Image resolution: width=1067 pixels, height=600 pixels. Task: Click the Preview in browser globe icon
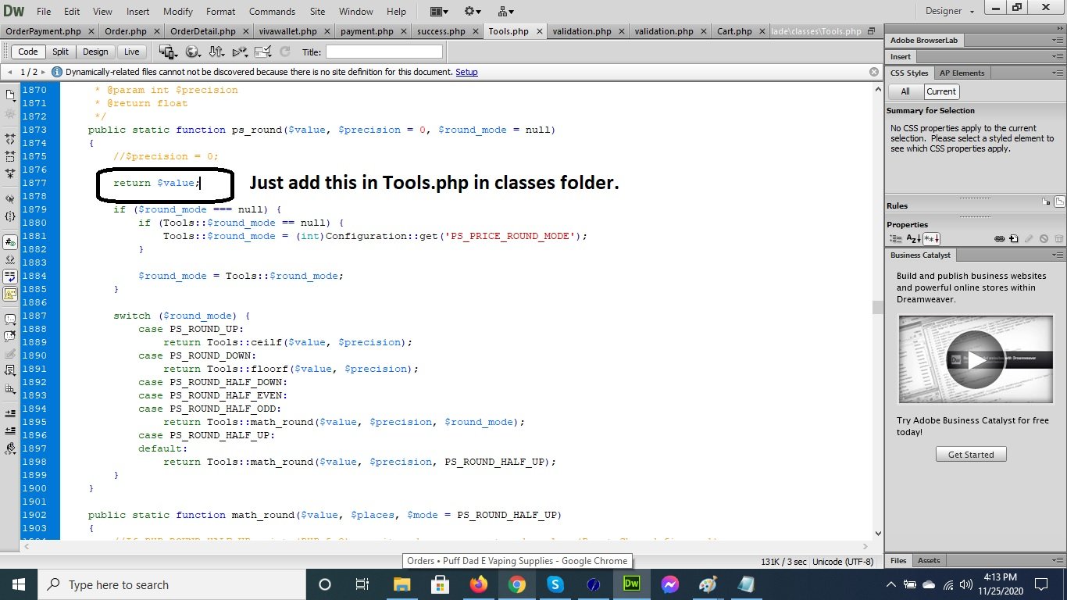(x=193, y=52)
